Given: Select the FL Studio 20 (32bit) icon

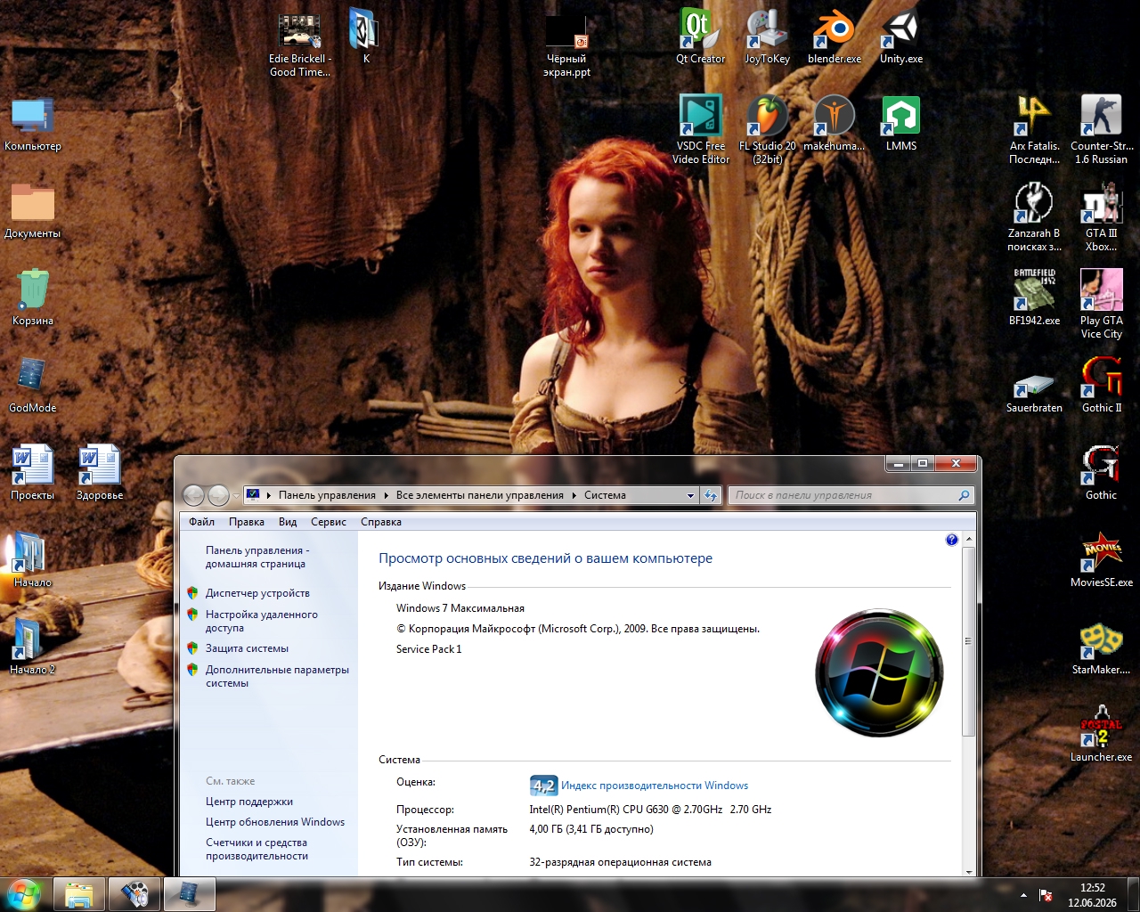Looking at the screenshot, I should pyautogui.click(x=767, y=129).
